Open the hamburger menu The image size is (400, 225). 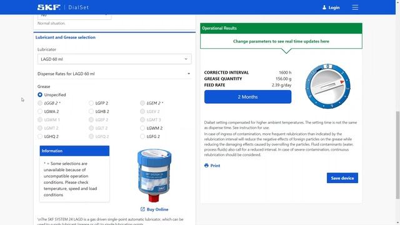click(355, 7)
